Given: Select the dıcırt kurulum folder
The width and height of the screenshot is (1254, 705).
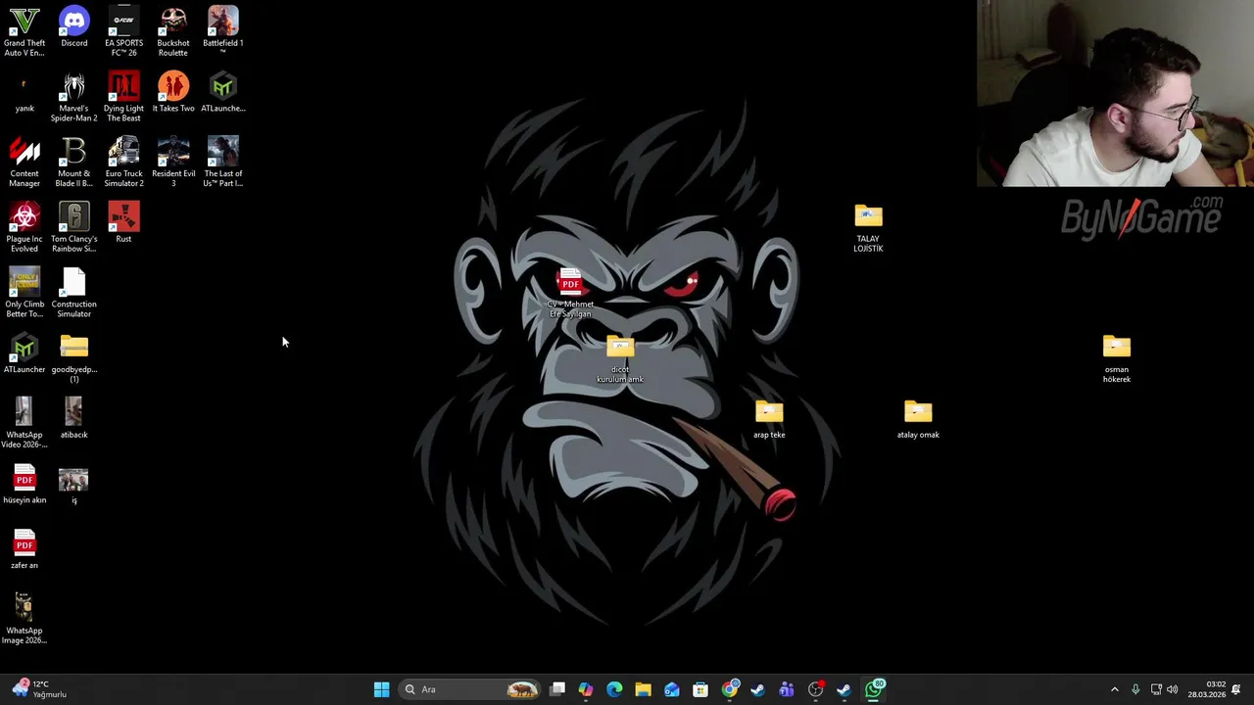Looking at the screenshot, I should [x=620, y=358].
